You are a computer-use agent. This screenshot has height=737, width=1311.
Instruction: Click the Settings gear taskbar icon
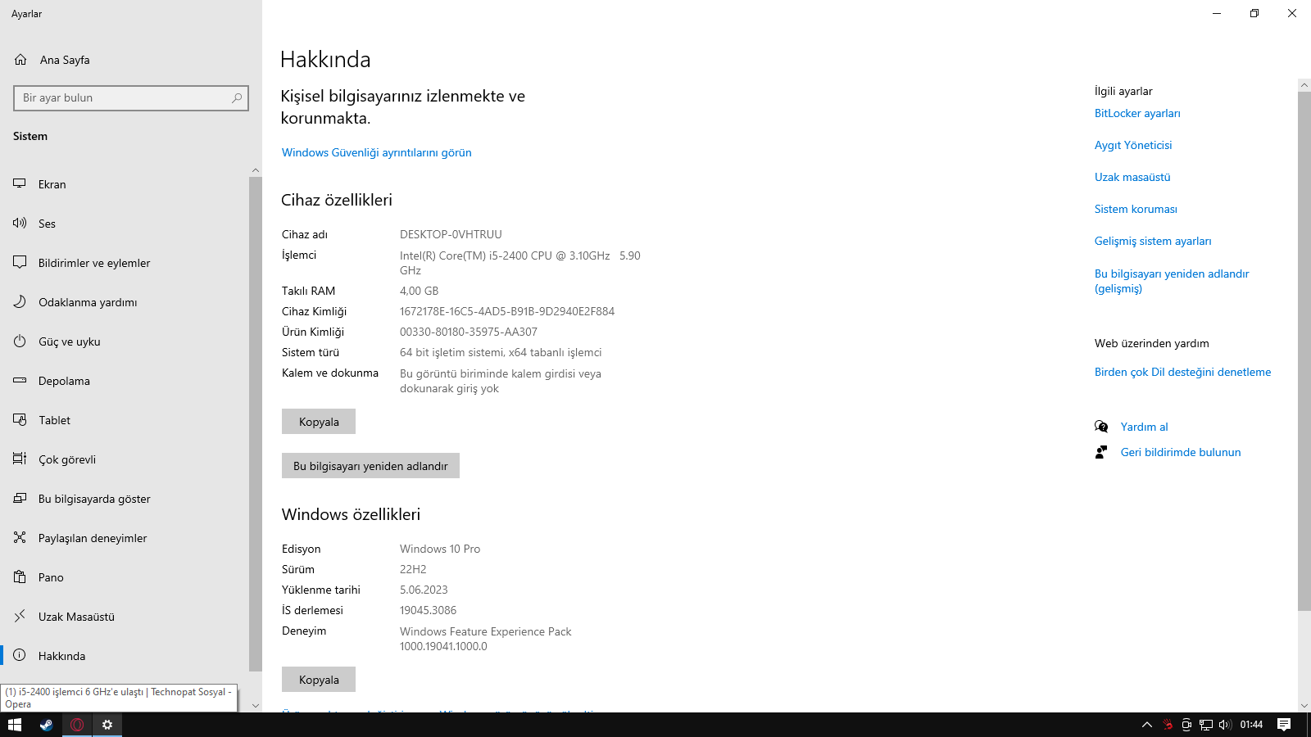107,725
